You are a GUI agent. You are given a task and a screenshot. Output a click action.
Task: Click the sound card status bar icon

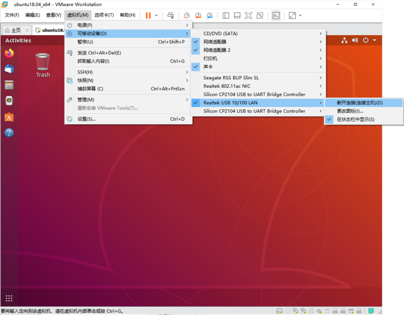[x=319, y=311]
